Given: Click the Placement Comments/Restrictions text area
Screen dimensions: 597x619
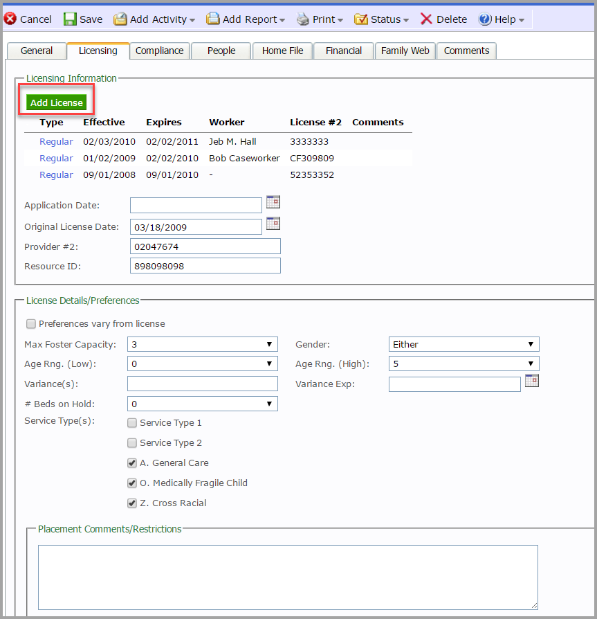Looking at the screenshot, I should pyautogui.click(x=288, y=577).
